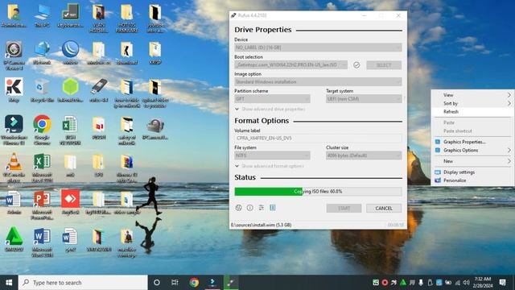The width and height of the screenshot is (515, 290).
Task: Click the CANCEL button in Rufus
Action: coord(384,208)
